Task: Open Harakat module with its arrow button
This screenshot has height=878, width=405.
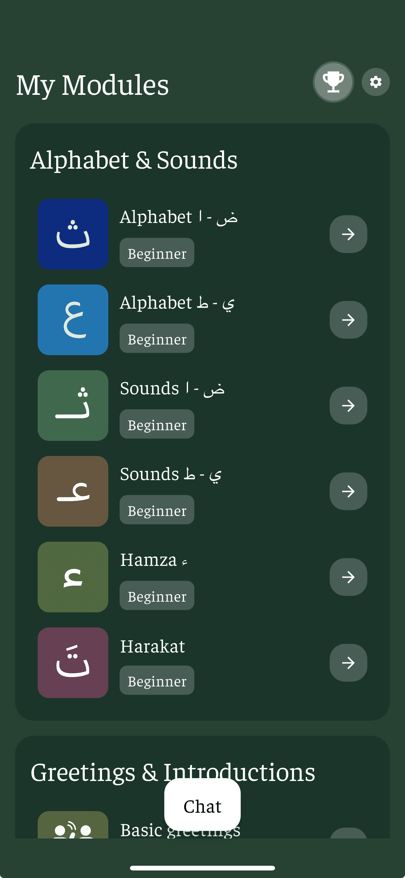Action: pos(348,663)
